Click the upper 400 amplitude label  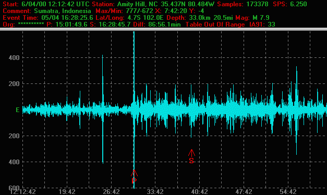14,58
